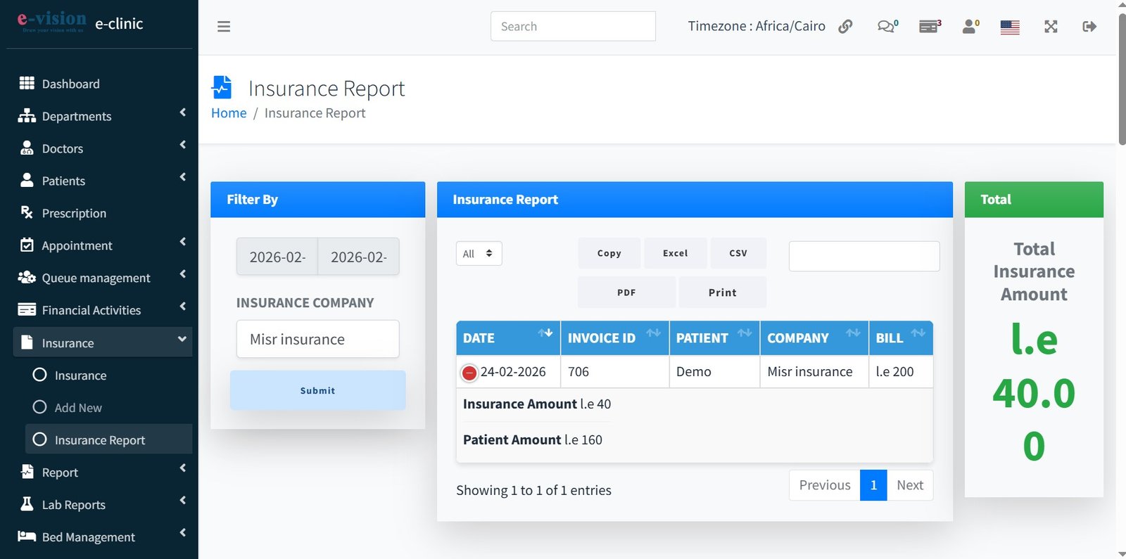Expand the Report menu chevron
The height and width of the screenshot is (559, 1126).
click(x=183, y=468)
